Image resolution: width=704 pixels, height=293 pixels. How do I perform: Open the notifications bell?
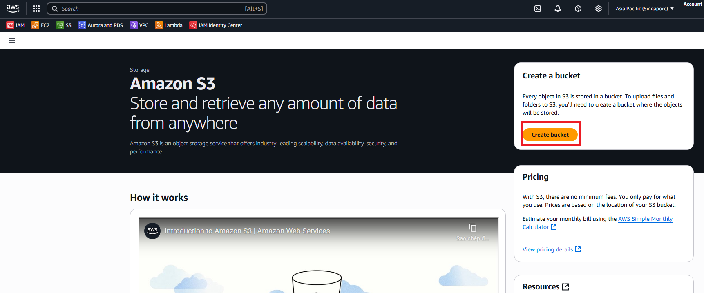click(558, 9)
